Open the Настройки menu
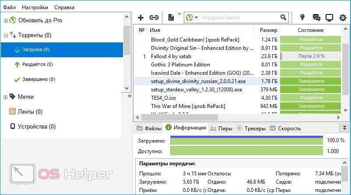This screenshot has height=195, width=351. [35, 7]
